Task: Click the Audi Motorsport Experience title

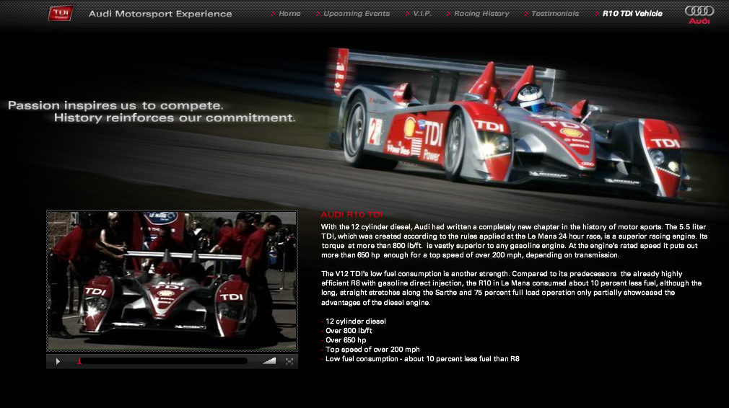Action: tap(160, 14)
